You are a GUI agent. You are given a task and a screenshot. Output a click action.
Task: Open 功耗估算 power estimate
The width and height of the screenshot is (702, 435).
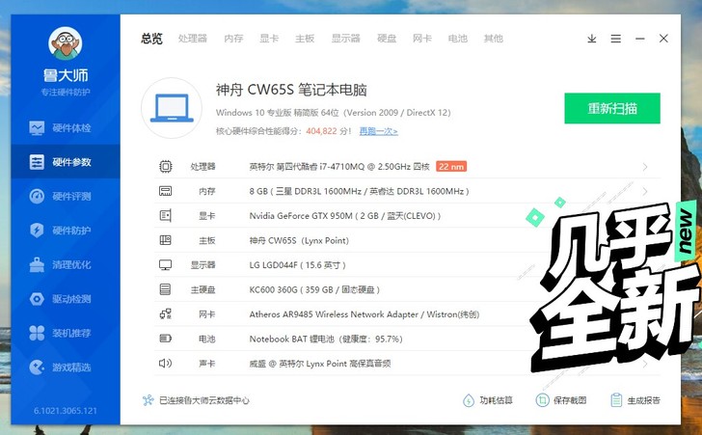pyautogui.click(x=488, y=400)
